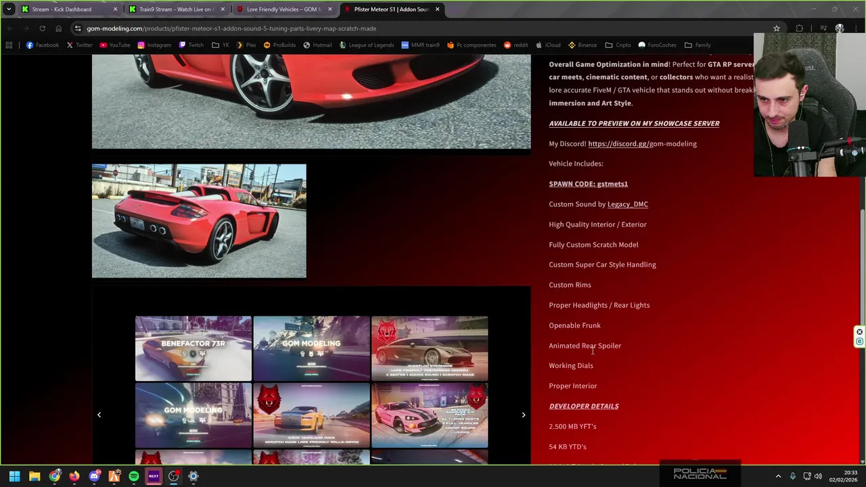Bookmark this page with star icon
The image size is (866, 487).
pos(777,28)
